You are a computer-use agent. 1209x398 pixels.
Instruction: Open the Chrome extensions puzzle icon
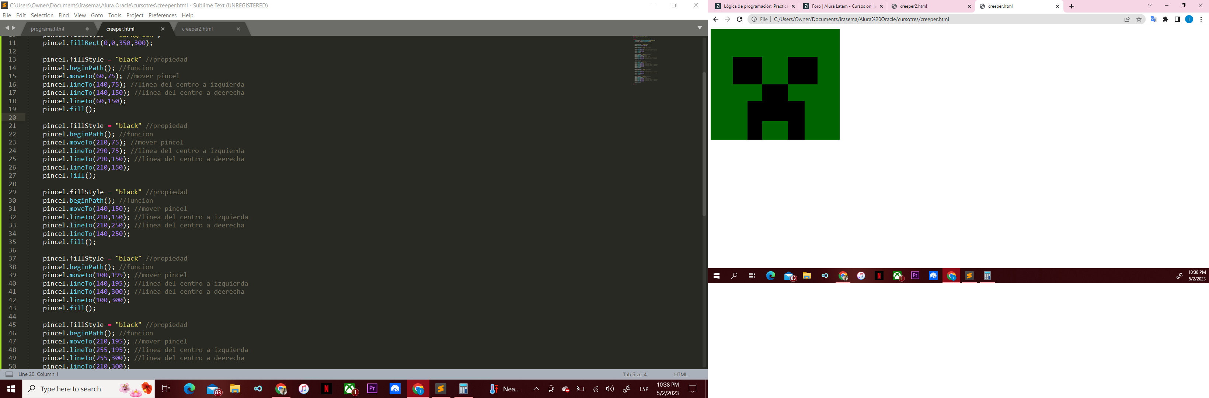click(1166, 19)
